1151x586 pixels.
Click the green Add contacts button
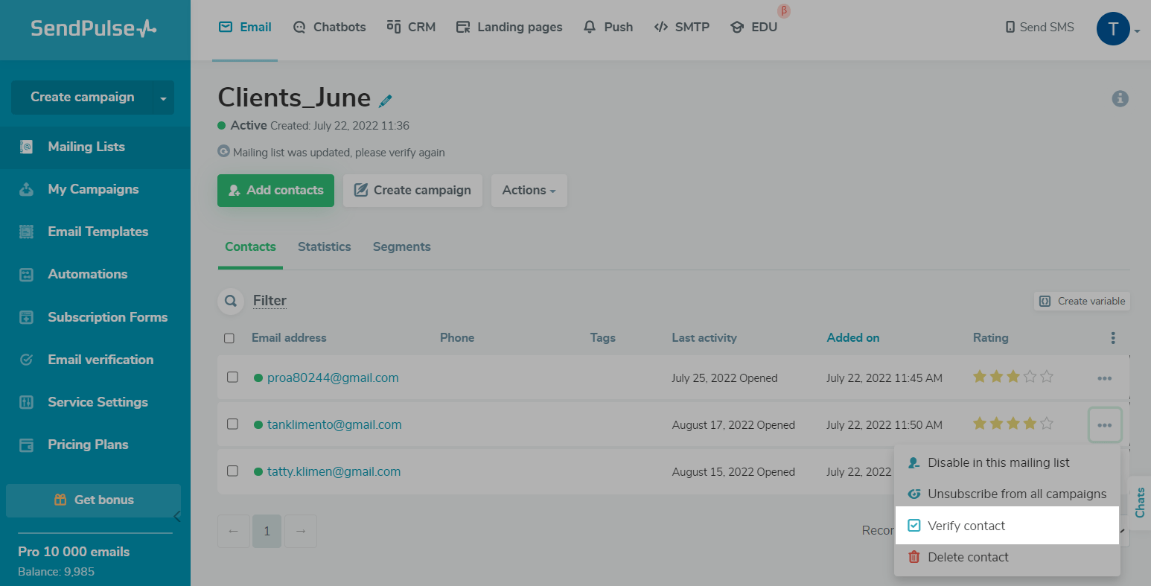click(x=275, y=191)
